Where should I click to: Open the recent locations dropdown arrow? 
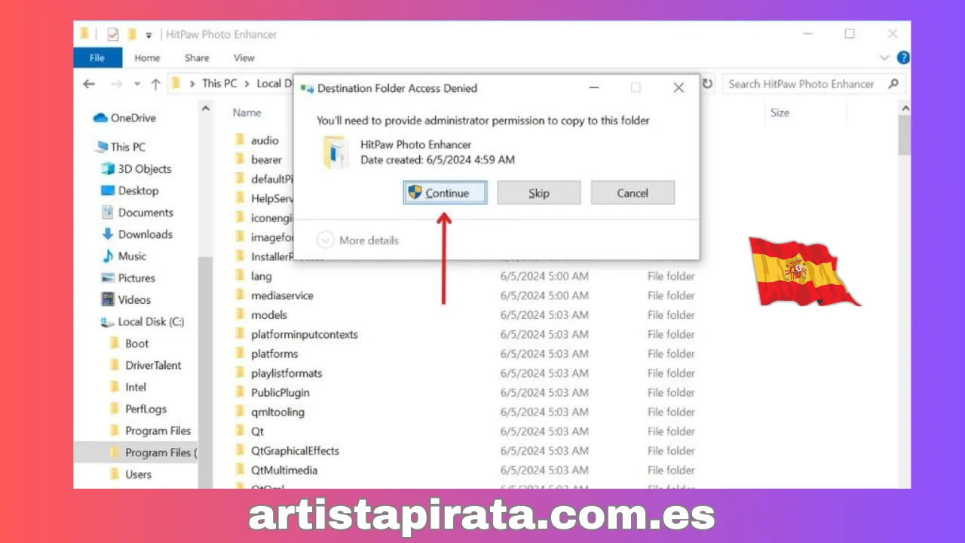click(x=137, y=84)
